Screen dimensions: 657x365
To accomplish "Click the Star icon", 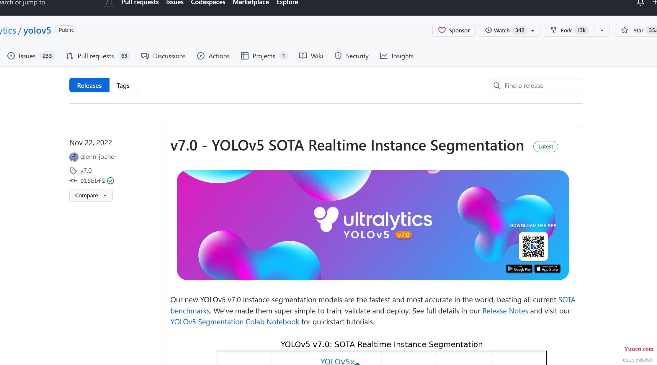I will click(x=625, y=30).
